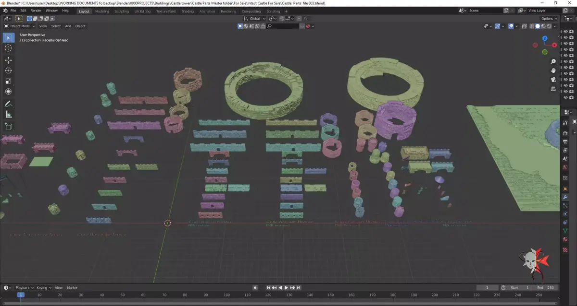Select the Annotate tool
The width and height of the screenshot is (577, 306).
tap(8, 104)
